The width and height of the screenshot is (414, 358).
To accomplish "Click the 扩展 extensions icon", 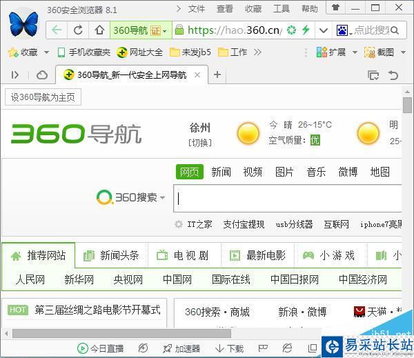I will coord(322,52).
